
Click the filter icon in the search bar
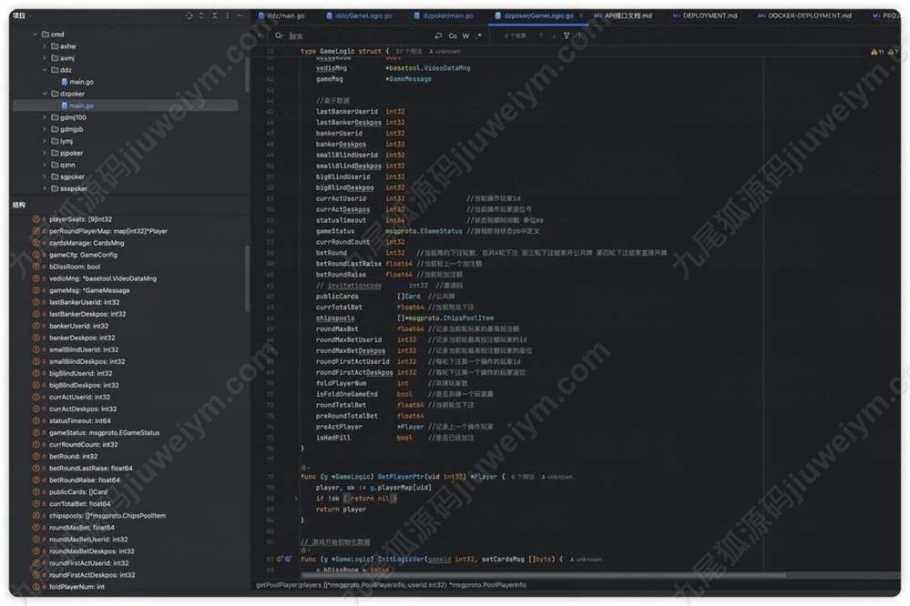coord(567,35)
